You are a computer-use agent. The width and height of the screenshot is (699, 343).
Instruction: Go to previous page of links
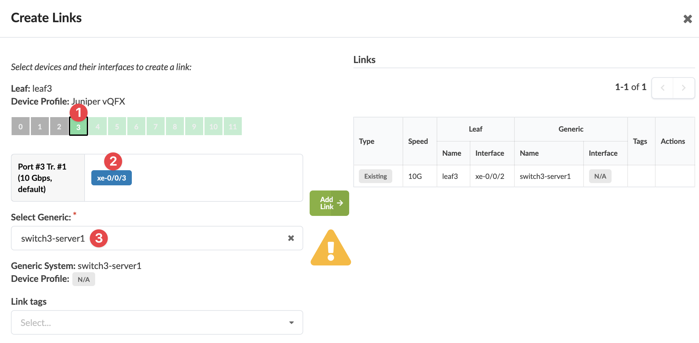tap(662, 88)
